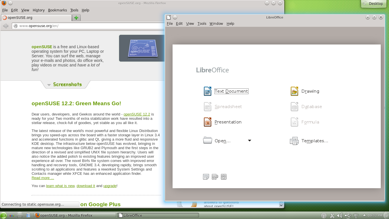Click the Klipper scissors icon in tray
Image resolution: width=389 pixels, height=219 pixels.
(x=332, y=216)
